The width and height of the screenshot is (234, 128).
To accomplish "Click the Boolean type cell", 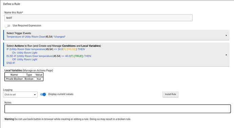I will 29,79.
